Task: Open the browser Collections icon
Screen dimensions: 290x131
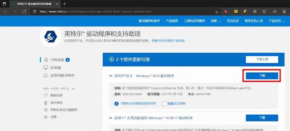Action: pyautogui.click(x=284, y=11)
